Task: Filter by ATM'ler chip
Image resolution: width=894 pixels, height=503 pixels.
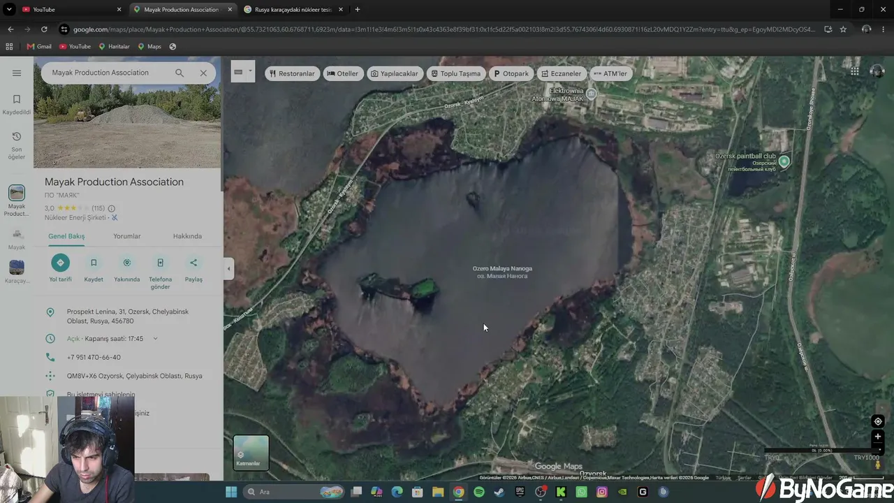Action: pos(610,73)
